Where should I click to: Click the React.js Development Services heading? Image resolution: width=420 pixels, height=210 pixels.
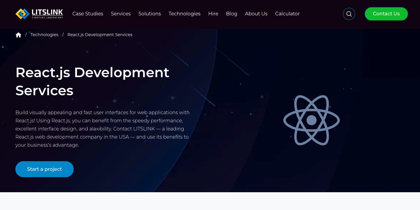92,81
